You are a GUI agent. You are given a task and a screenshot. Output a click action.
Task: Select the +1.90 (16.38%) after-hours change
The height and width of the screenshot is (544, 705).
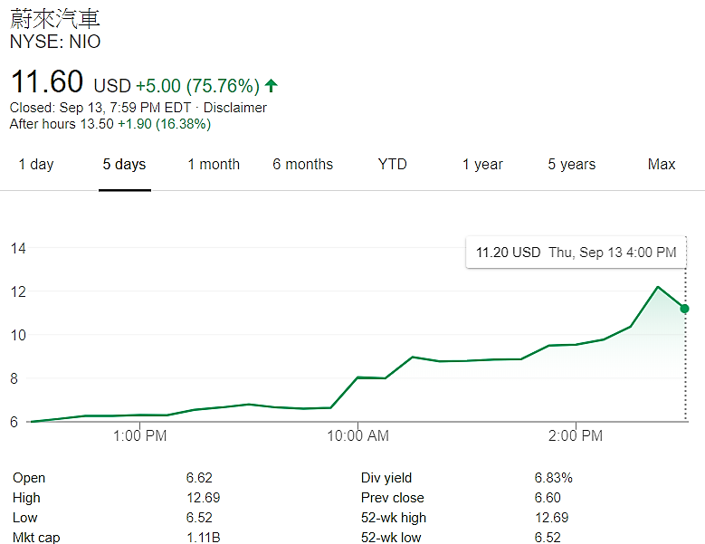(164, 124)
